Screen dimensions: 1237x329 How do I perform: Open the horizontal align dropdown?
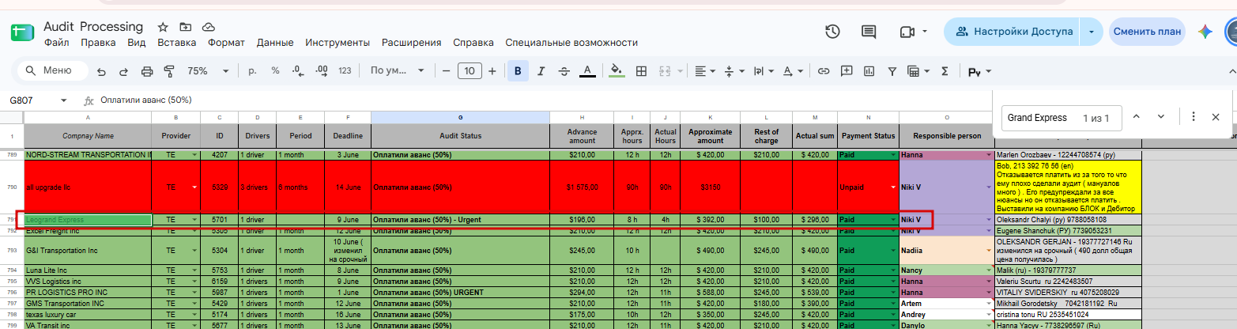(705, 71)
